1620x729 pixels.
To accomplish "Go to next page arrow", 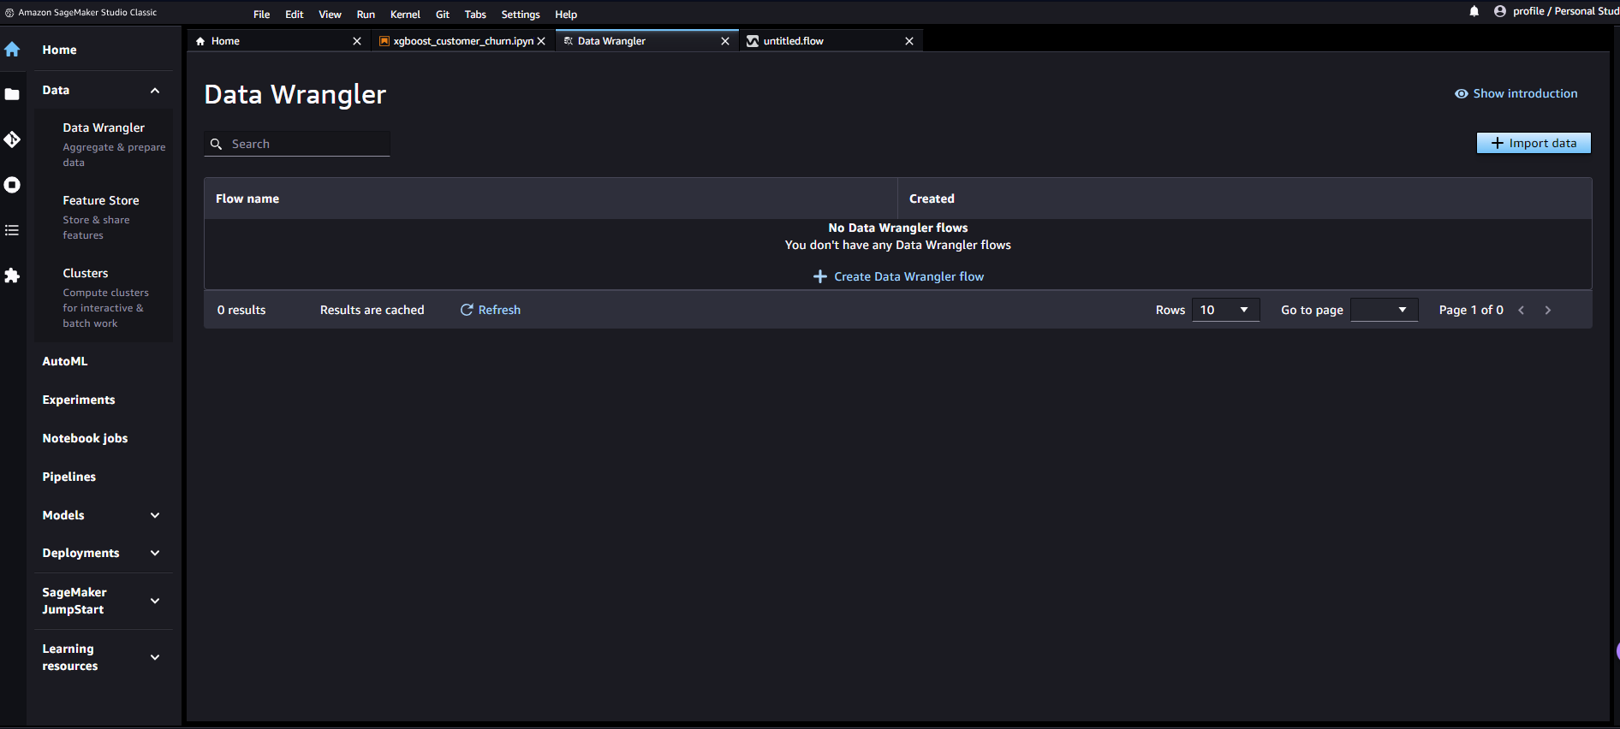I will point(1548,310).
